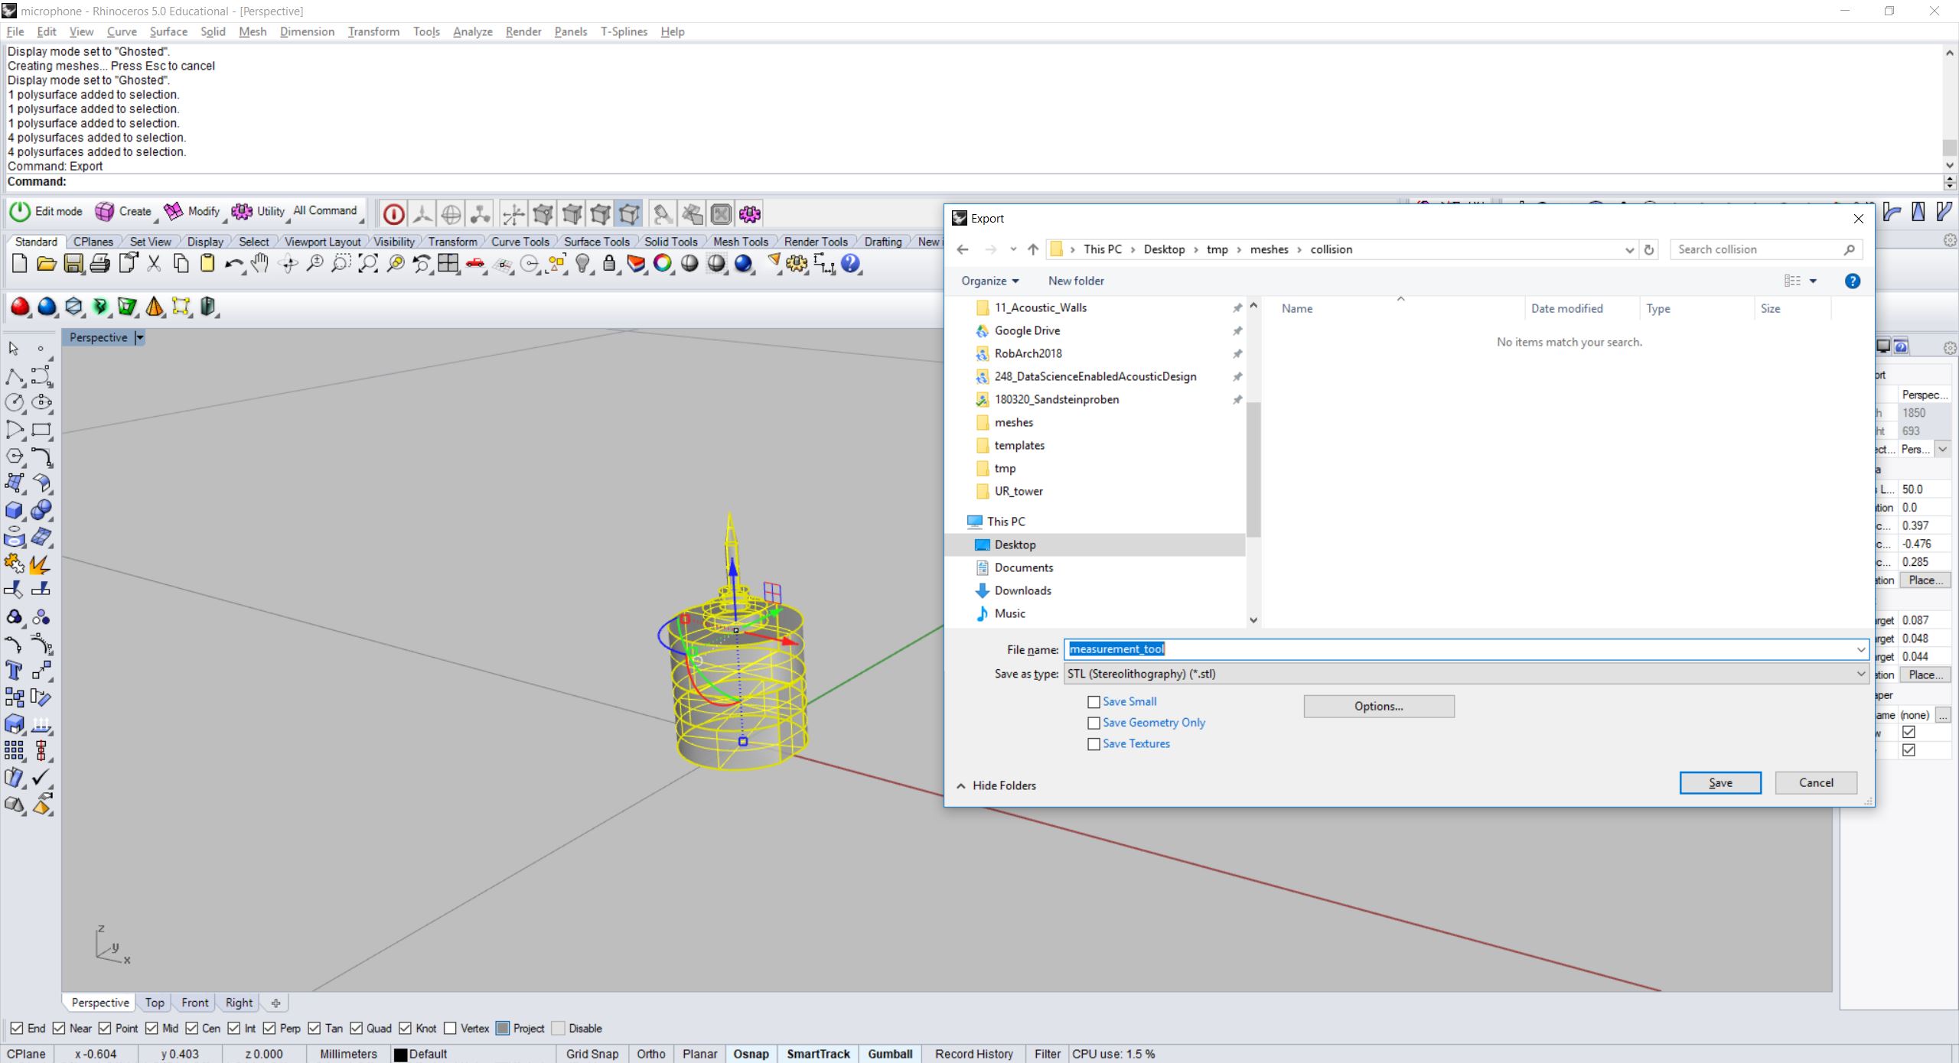Enable Save Small checkbox
This screenshot has height=1063, width=1959.
coord(1094,701)
